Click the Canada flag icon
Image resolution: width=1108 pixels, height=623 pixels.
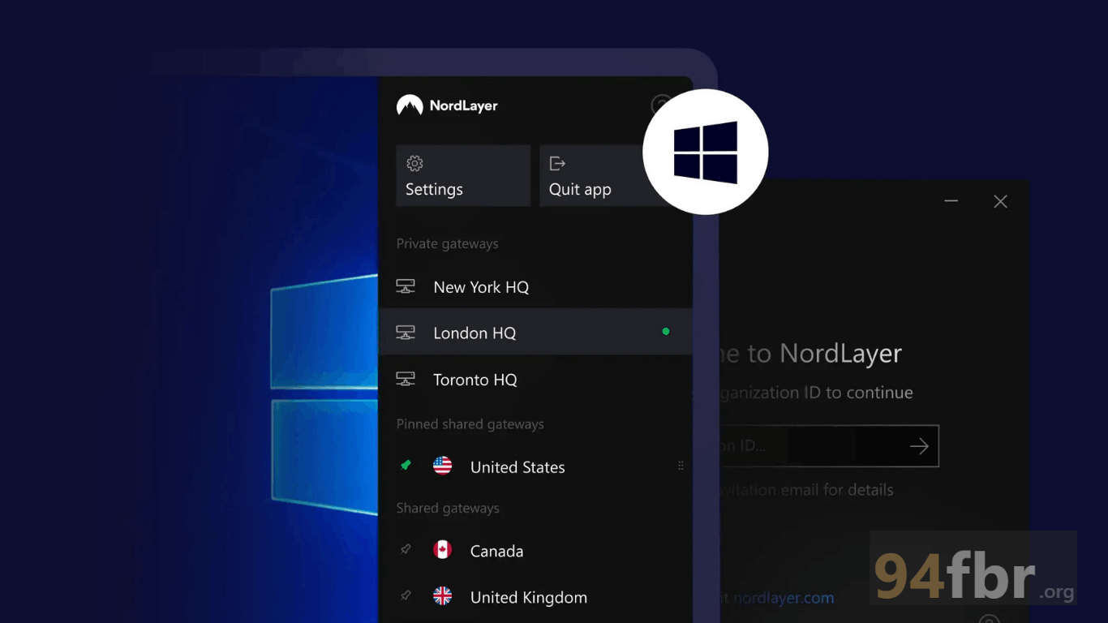443,549
